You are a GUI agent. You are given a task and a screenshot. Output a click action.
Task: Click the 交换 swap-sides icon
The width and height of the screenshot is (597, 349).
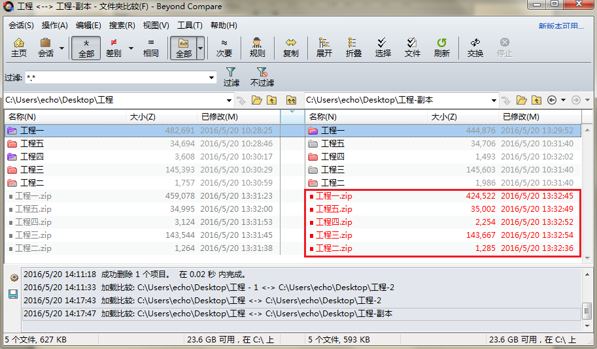click(x=475, y=48)
